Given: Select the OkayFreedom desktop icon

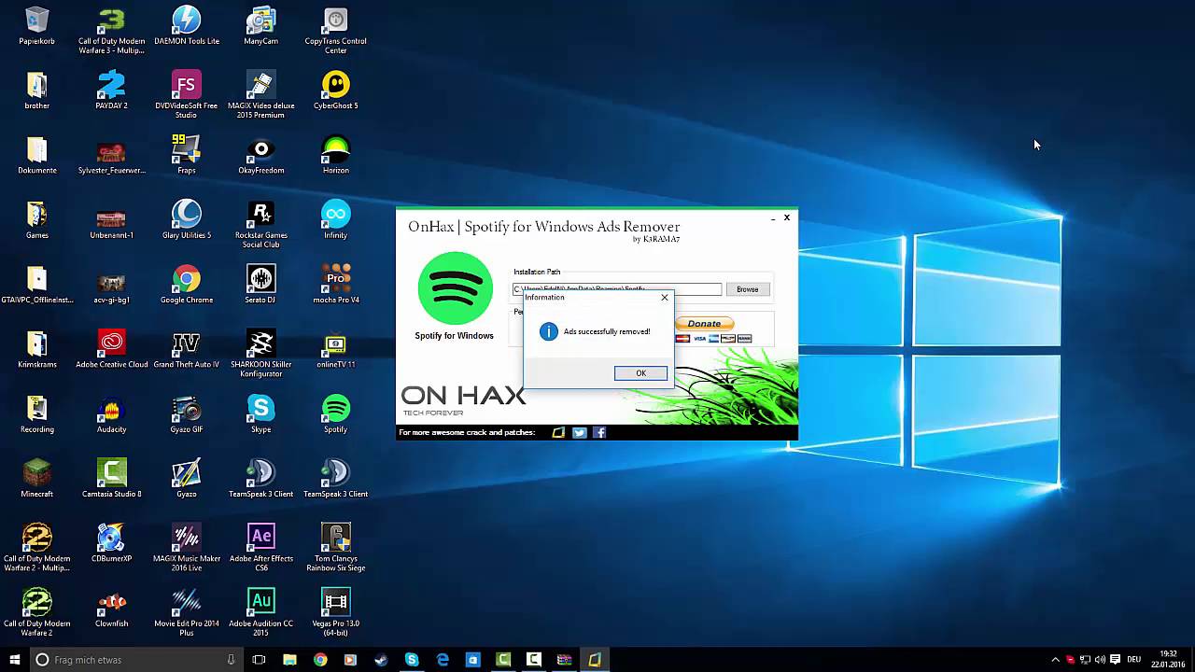Looking at the screenshot, I should click(261, 155).
